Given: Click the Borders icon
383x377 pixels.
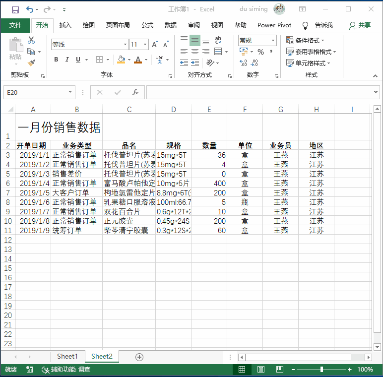Looking at the screenshot, I should point(99,60).
